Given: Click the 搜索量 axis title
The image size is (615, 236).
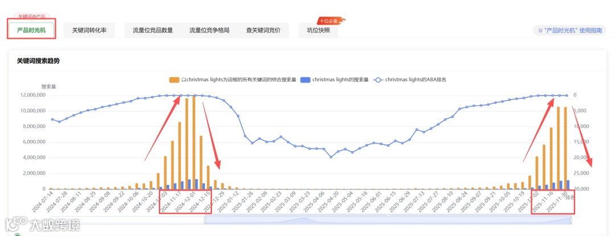Looking at the screenshot, I should click(x=48, y=86).
